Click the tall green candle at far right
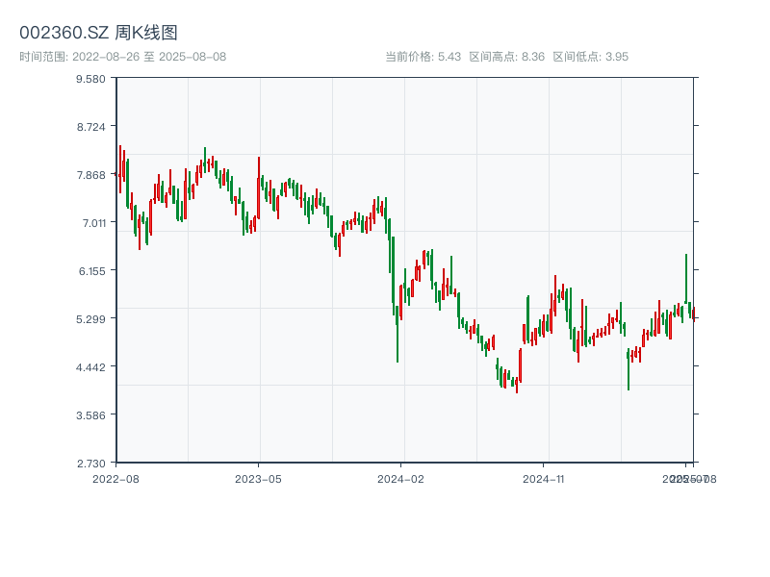Screen dimensions: 770x577 [x=686, y=279]
